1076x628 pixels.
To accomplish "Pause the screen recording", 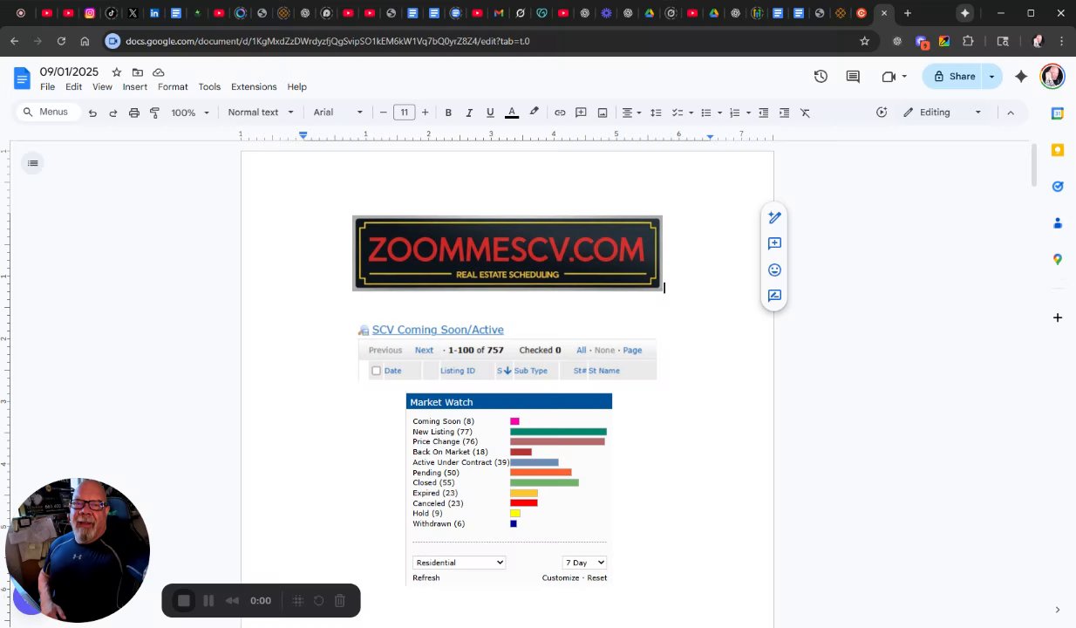I will pos(208,601).
